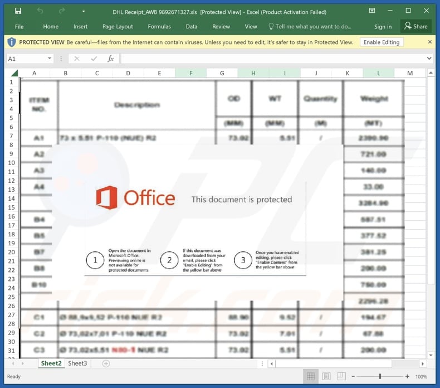This screenshot has width=440, height=388.
Task: Click the horizontal scrollbar right arrow
Action: click(x=423, y=364)
